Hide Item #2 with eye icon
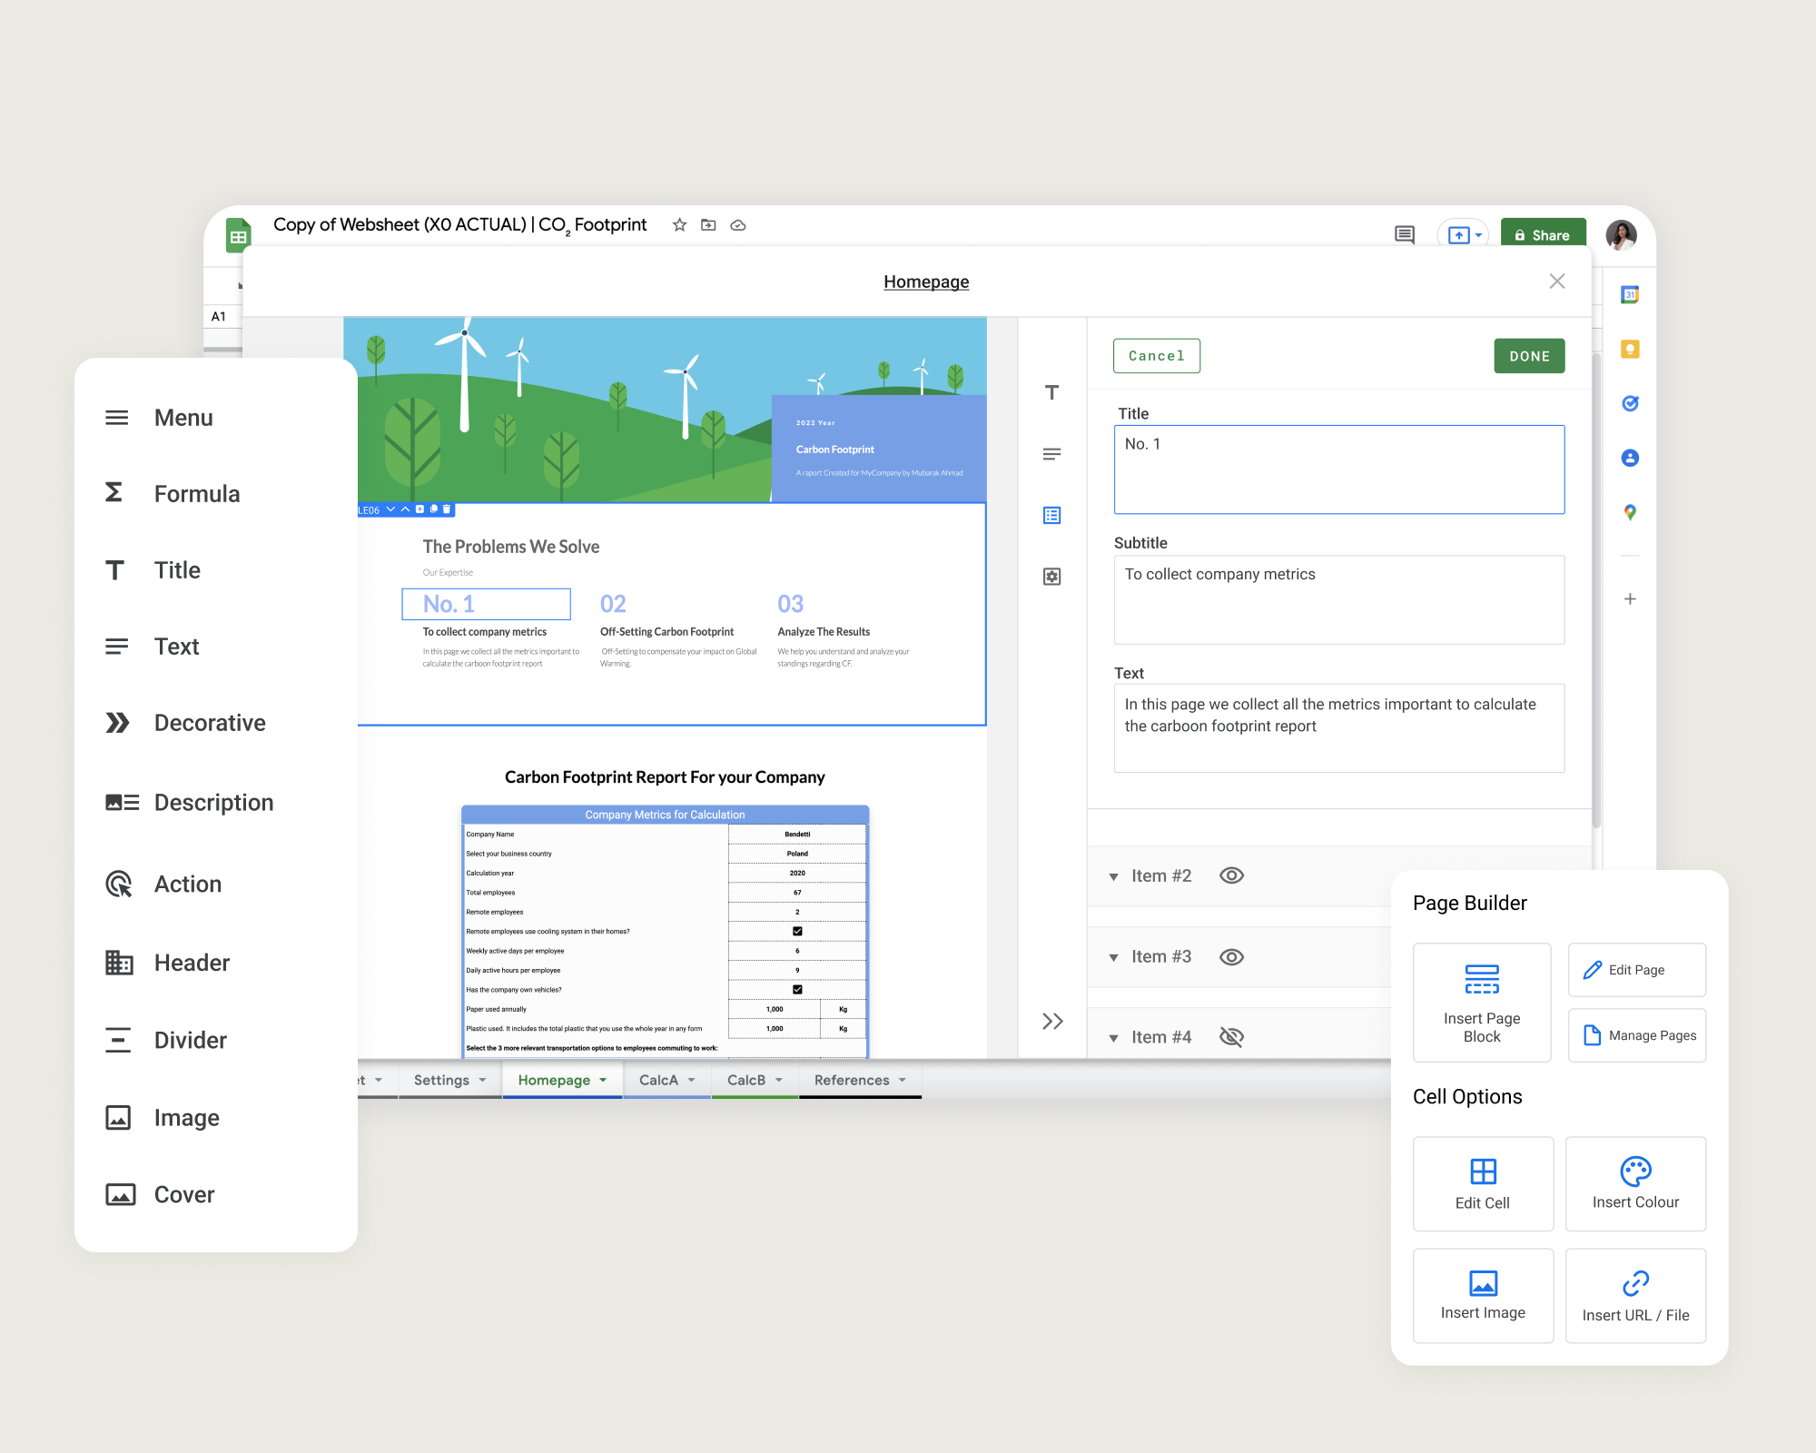 [x=1231, y=875]
